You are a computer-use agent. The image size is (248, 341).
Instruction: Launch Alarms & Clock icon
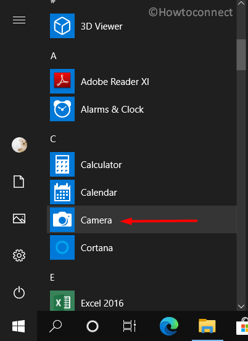point(62,109)
